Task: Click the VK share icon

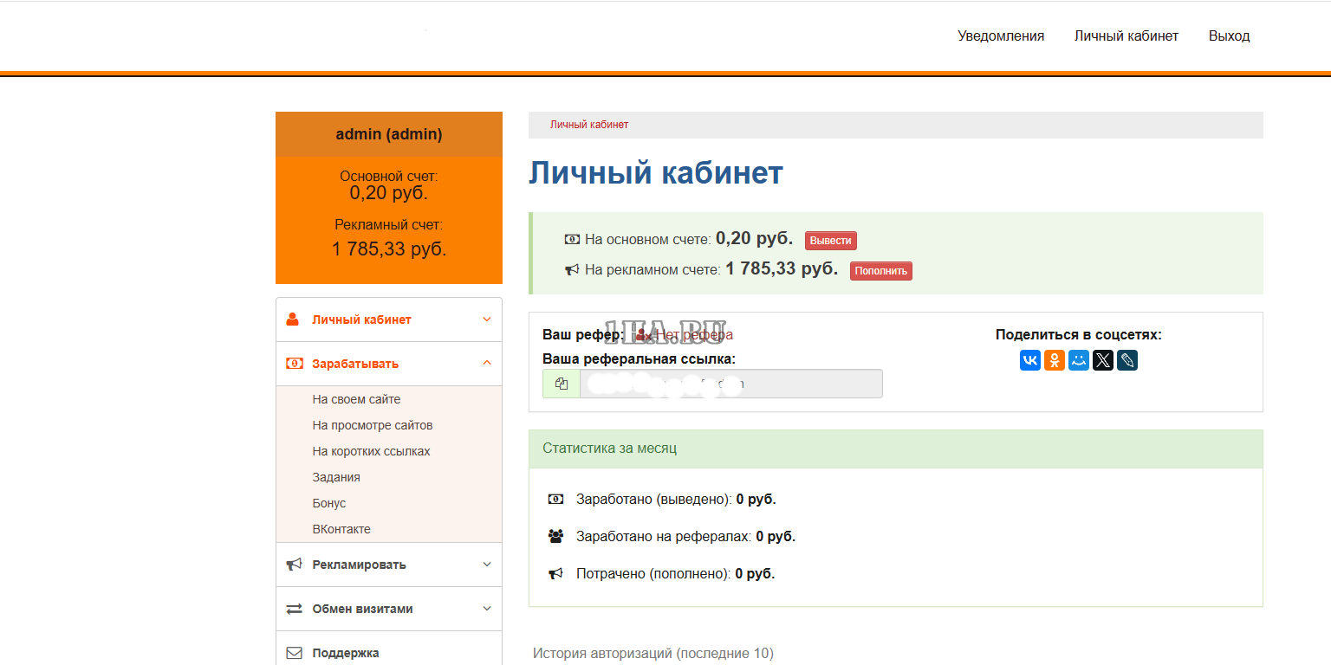Action: (1030, 360)
